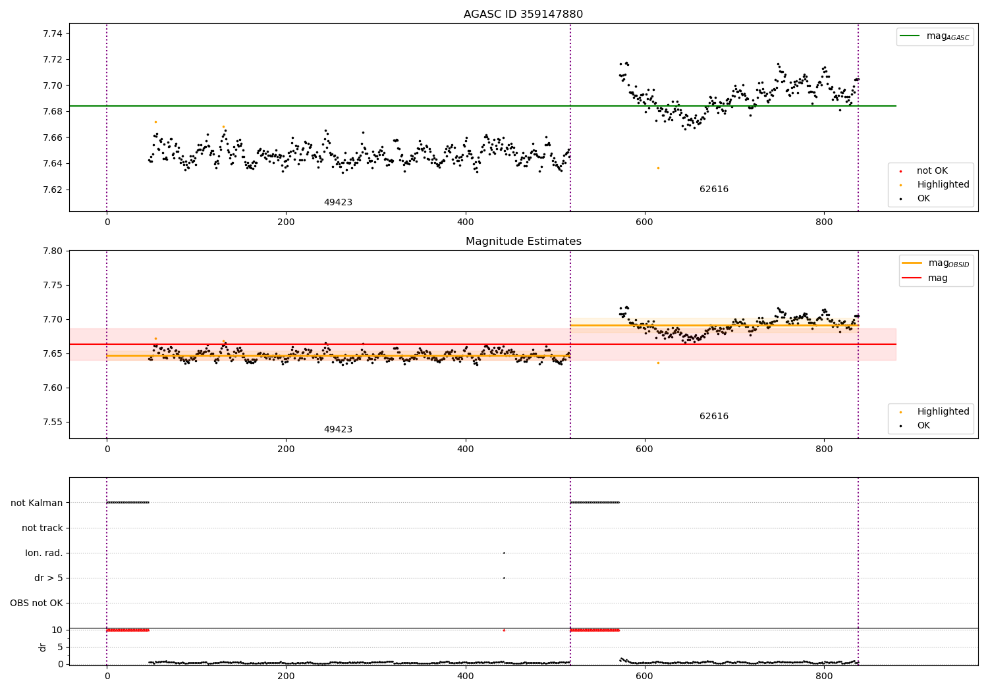Viewport: 988px width, 691px height.
Task: Click "600" x-axis tick in Magnitude Estimates plot
Action: tap(644, 449)
